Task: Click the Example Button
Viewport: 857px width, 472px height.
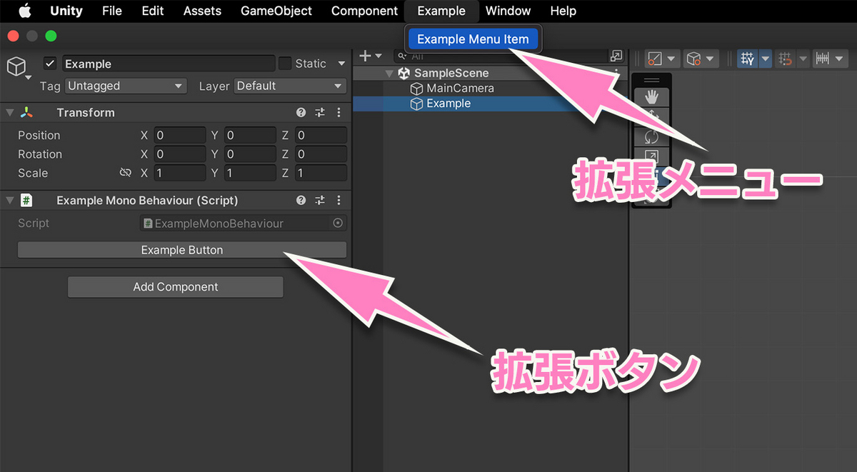Action: (x=182, y=250)
